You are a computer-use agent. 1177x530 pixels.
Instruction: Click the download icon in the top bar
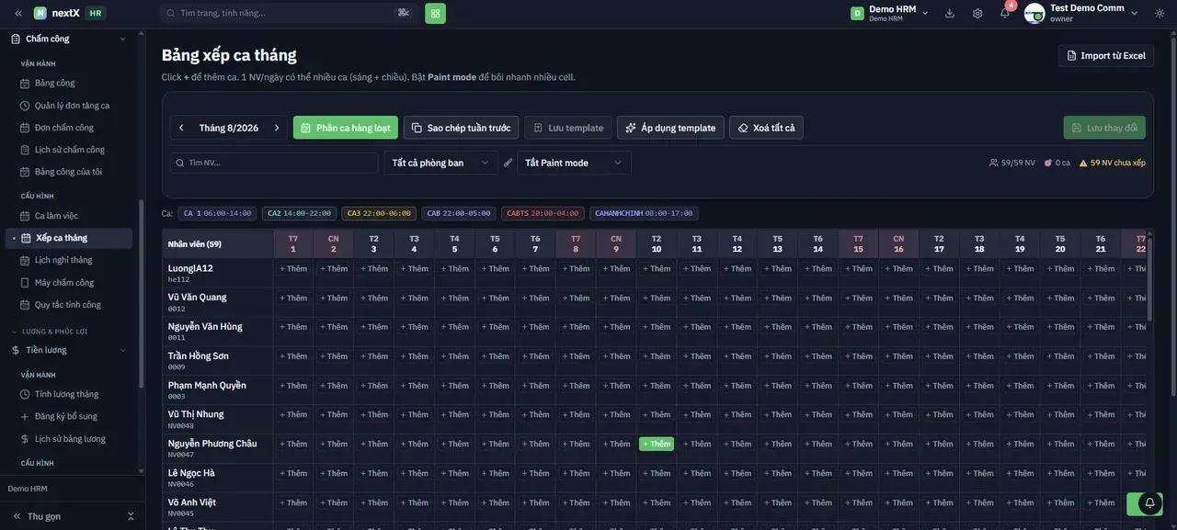tap(950, 13)
